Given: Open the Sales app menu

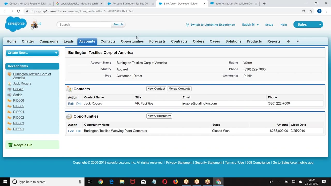Looking at the screenshot, I should [308, 25].
